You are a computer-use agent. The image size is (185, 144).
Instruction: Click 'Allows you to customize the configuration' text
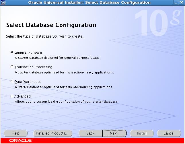[67, 102]
